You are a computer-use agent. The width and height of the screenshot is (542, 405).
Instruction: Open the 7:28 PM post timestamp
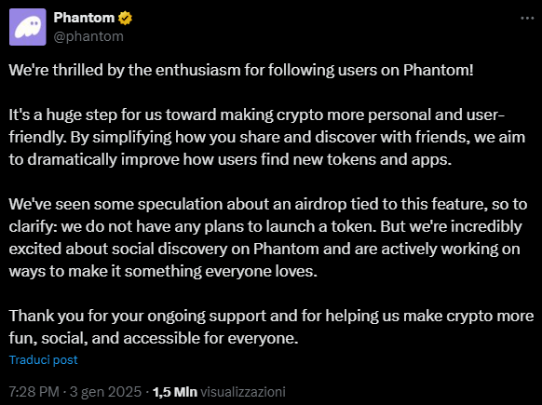(34, 392)
